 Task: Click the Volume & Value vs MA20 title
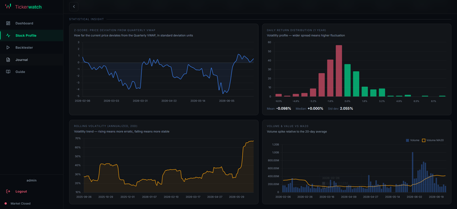[x=289, y=126]
